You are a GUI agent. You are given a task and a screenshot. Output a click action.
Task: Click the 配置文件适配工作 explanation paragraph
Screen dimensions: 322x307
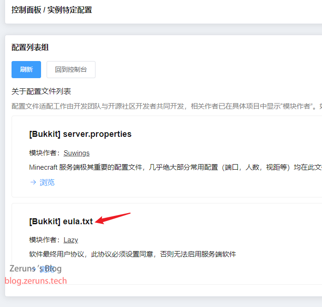[167, 106]
